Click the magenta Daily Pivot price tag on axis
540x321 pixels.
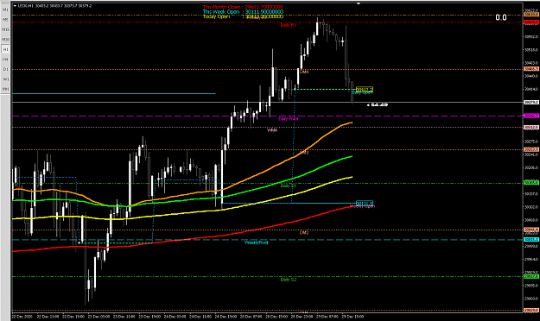[x=531, y=116]
